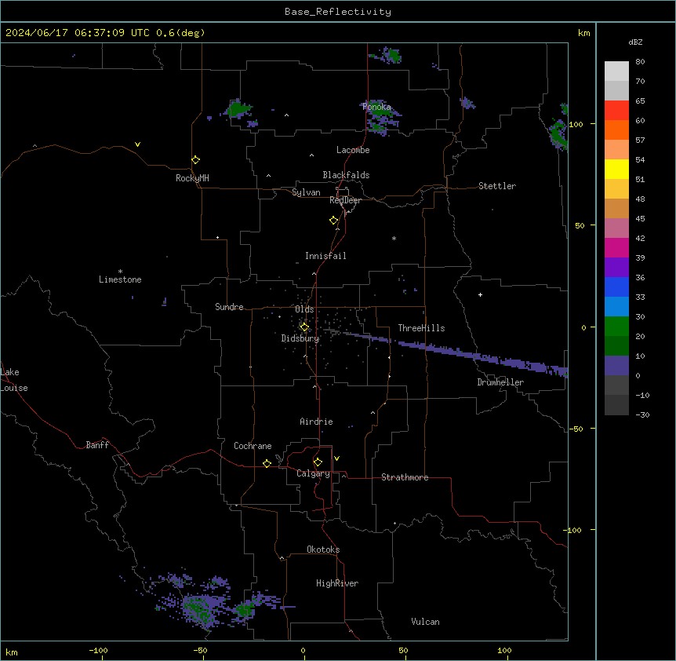Pick the magenta 39-42 dBZ legend swatch
This screenshot has height=661, width=676.
616,247
